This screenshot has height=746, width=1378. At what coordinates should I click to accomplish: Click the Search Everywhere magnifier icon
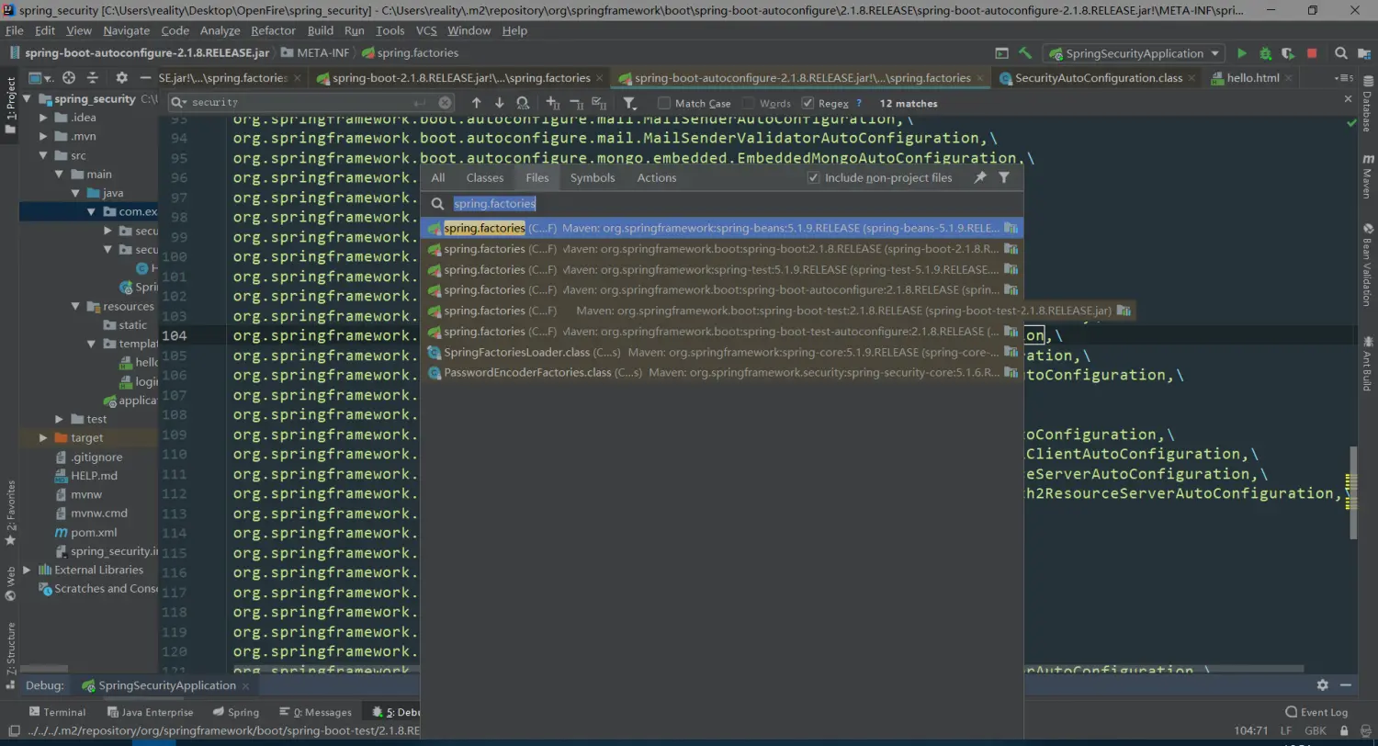(x=1341, y=53)
